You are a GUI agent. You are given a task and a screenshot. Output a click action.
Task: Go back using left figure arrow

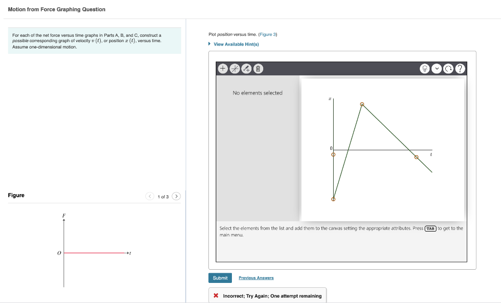tap(150, 196)
